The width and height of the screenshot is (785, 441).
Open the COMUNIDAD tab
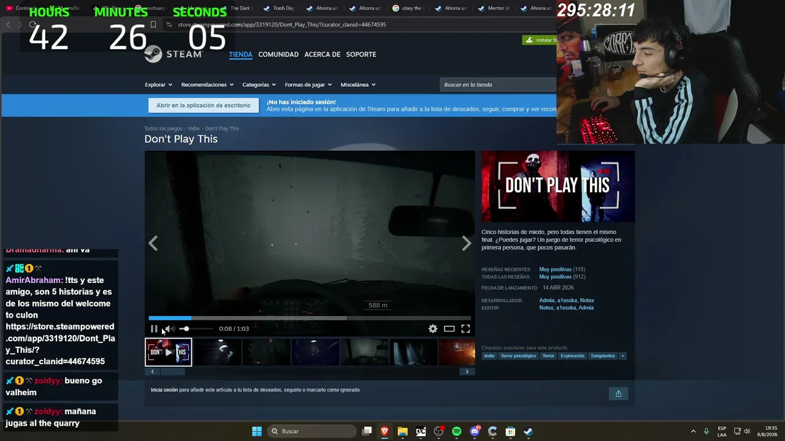click(x=278, y=55)
